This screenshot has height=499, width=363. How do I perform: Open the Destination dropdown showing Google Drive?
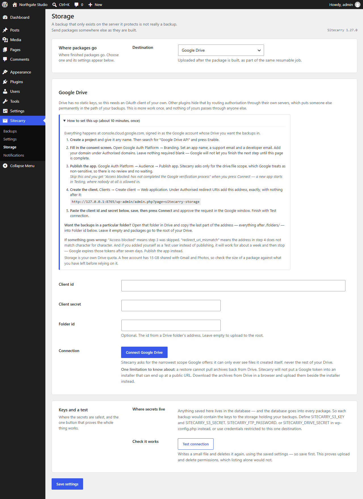[x=221, y=50]
